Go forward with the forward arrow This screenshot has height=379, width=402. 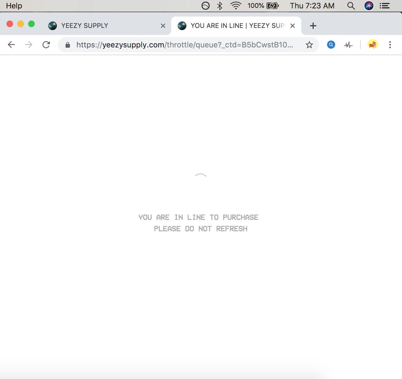29,45
